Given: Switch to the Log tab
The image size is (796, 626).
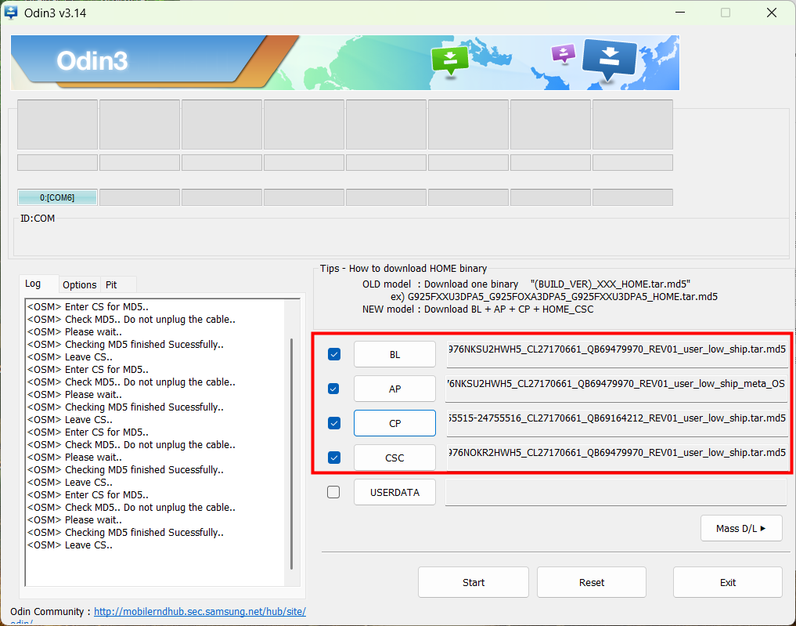Looking at the screenshot, I should [33, 284].
